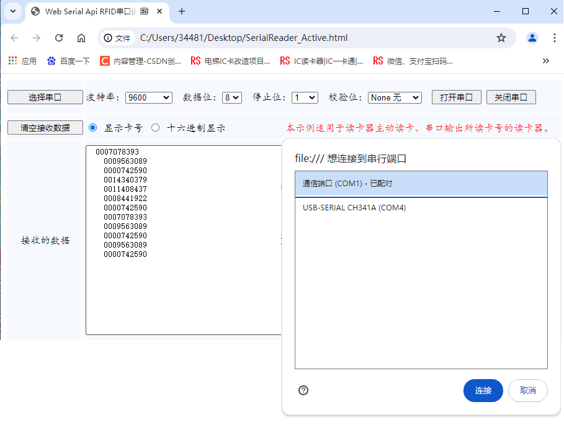Viewport: 564px width, 430px height.
Task: Click the 清空接收数据 button
Action: tap(45, 128)
